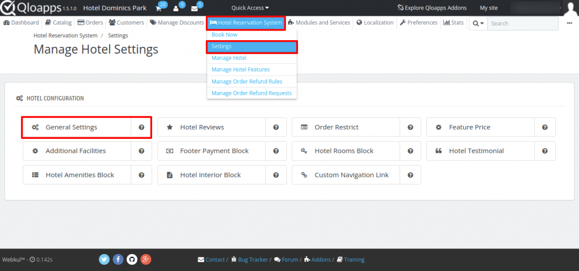Screen dimensions: 579x271
Task: Open Explore Qloapps Addons link
Action: pos(431,8)
